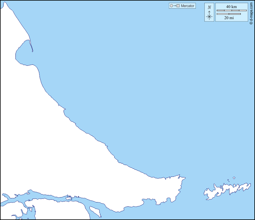
Task: Click the oblong island near the bottom edge
Action: pyautogui.click(x=95, y=212)
